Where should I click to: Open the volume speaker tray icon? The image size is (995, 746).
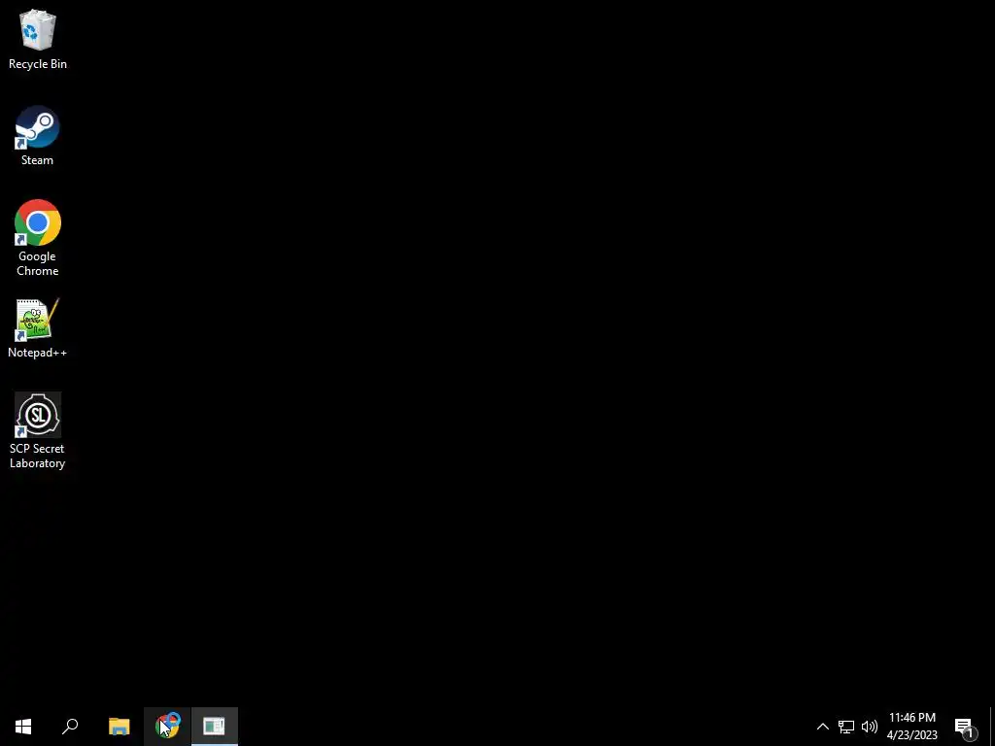(870, 727)
